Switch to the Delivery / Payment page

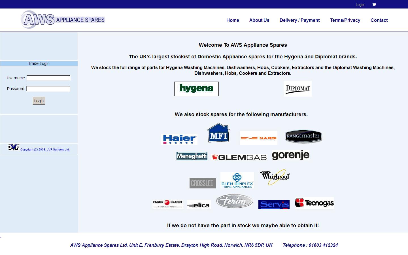(x=299, y=20)
